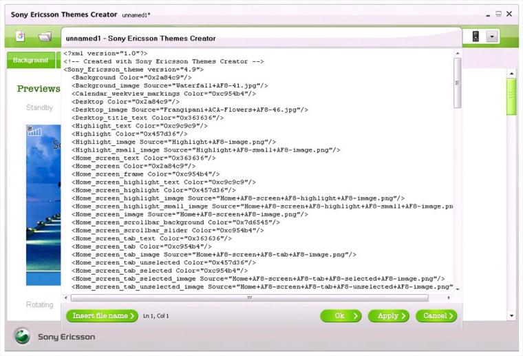Click the '<Home_screen_tab_image Source' line
This screenshot has height=356, width=523.
coord(214,255)
